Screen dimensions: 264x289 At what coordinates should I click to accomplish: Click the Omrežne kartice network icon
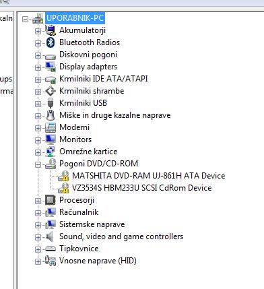tap(51, 152)
